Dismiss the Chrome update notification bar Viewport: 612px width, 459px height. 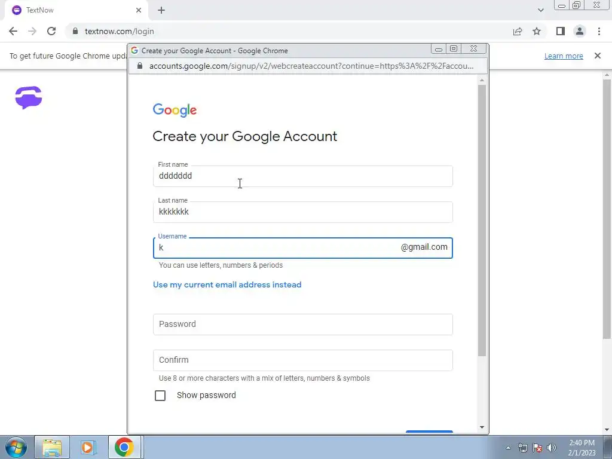point(597,56)
